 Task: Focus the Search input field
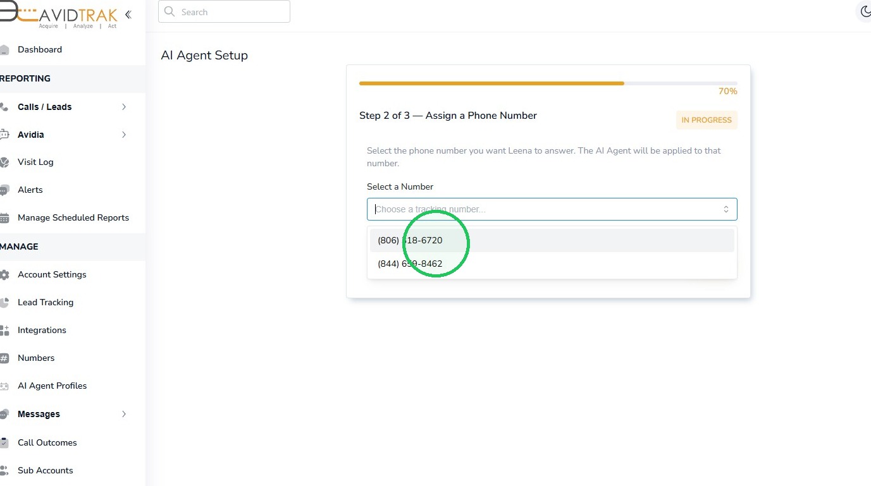224,12
